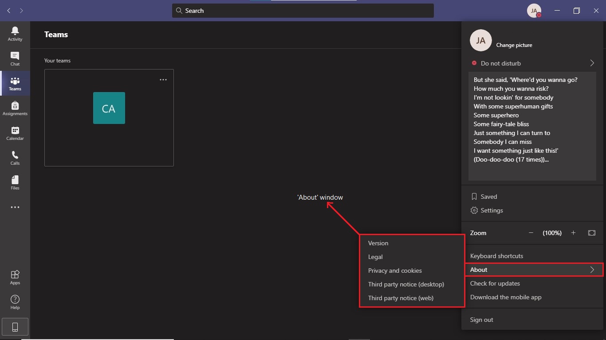Open the Apps store
The height and width of the screenshot is (340, 606).
coord(15,277)
